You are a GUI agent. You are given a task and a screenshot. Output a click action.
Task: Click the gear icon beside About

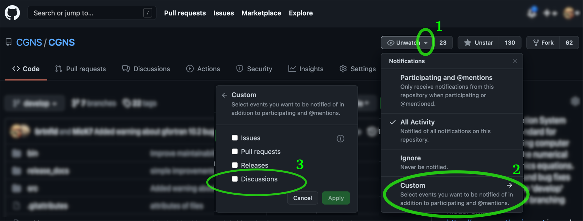(x=575, y=101)
